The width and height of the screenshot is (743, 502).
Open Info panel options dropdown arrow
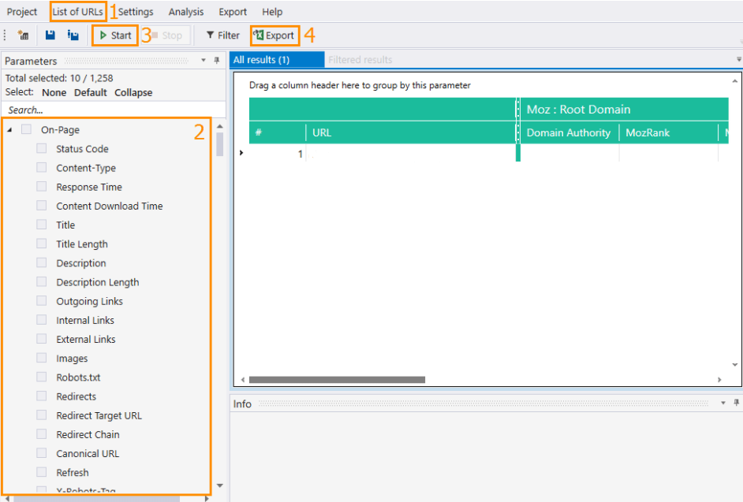pyautogui.click(x=723, y=403)
